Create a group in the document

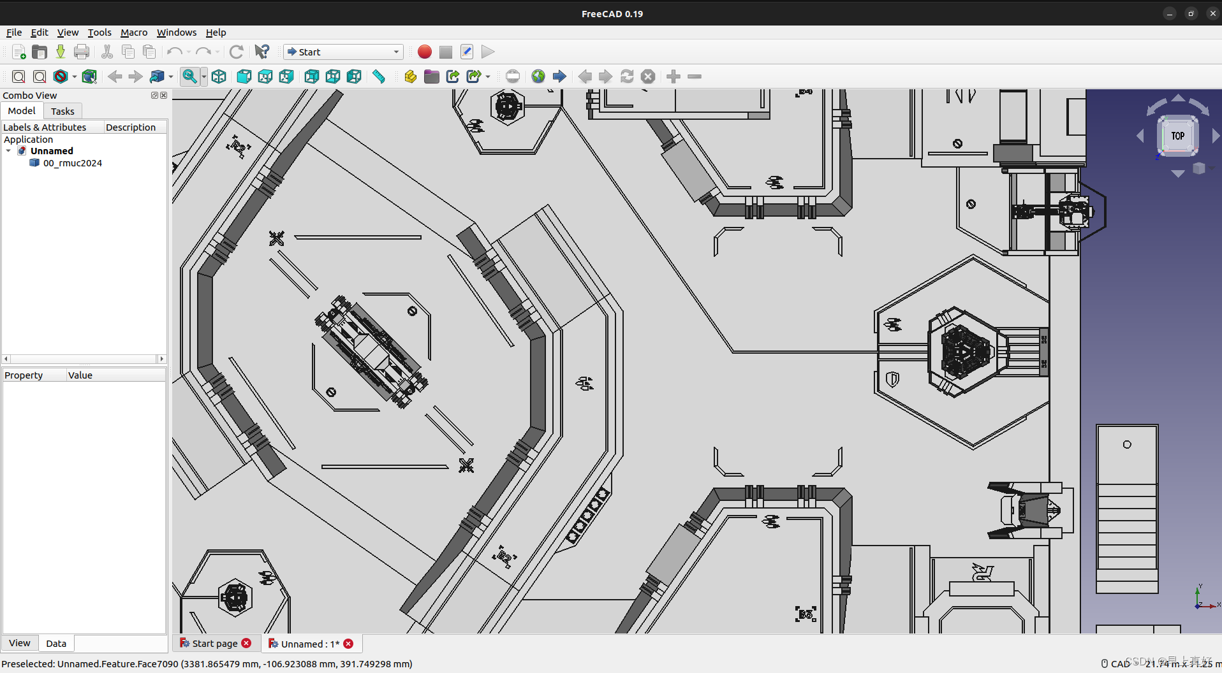pyautogui.click(x=431, y=76)
